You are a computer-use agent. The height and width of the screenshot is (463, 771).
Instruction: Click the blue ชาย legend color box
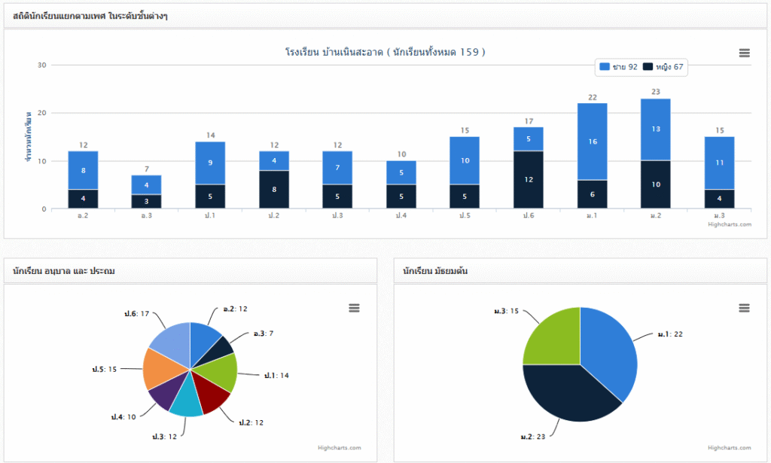click(605, 67)
